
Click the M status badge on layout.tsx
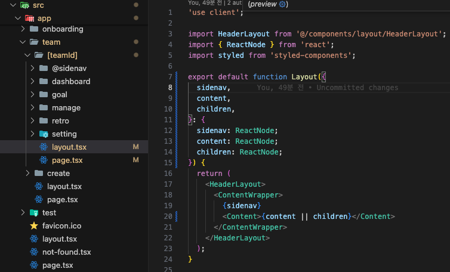tap(135, 147)
